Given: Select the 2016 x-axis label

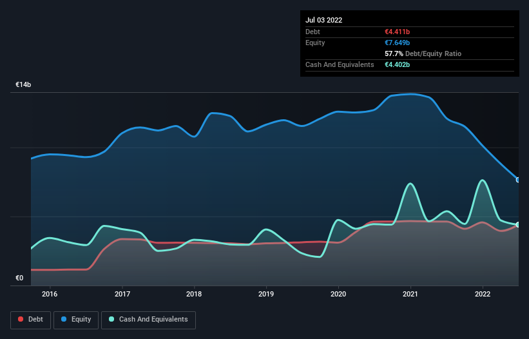Looking at the screenshot, I should pyautogui.click(x=50, y=294).
